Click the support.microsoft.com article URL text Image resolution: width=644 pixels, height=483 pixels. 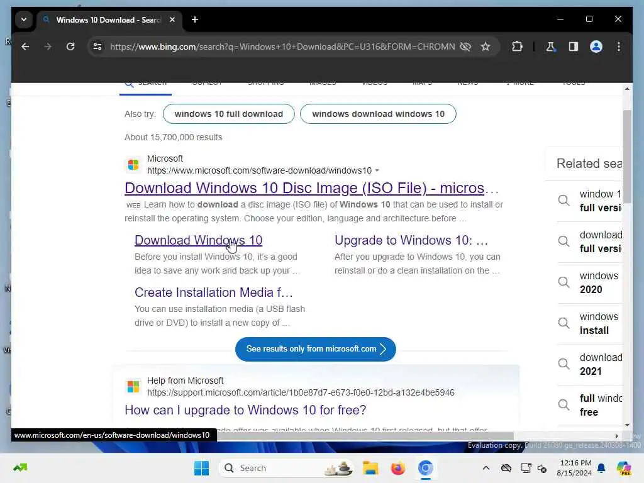tap(301, 392)
